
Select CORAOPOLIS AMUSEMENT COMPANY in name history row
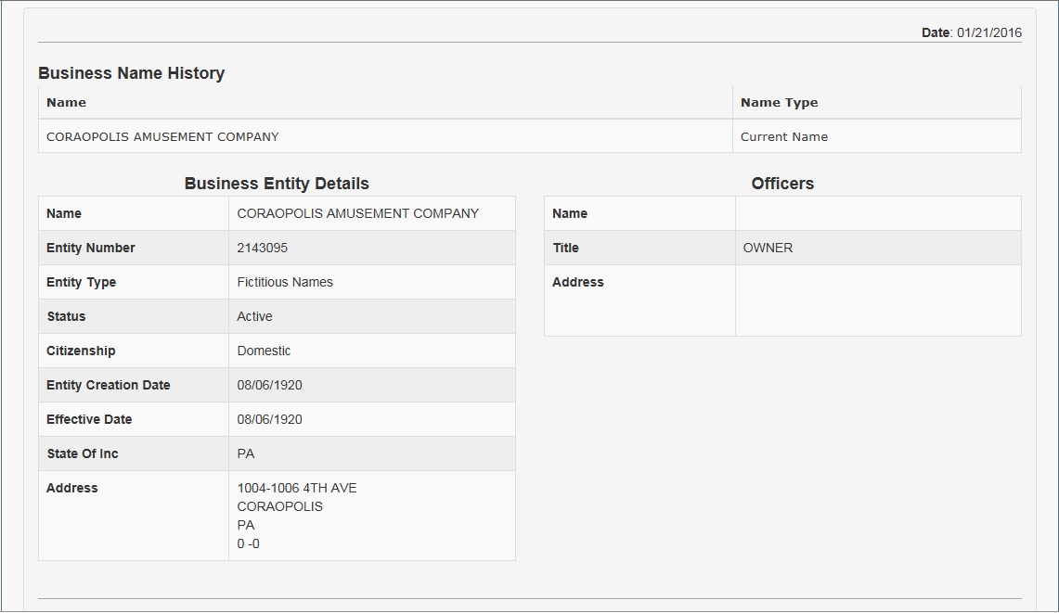[162, 136]
